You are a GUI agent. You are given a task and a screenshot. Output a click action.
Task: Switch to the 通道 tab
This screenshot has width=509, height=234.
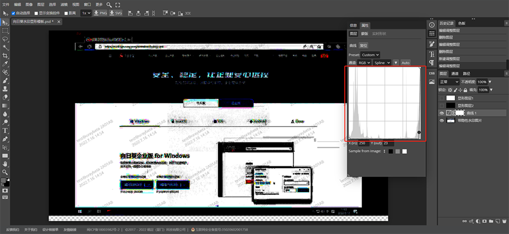(454, 74)
